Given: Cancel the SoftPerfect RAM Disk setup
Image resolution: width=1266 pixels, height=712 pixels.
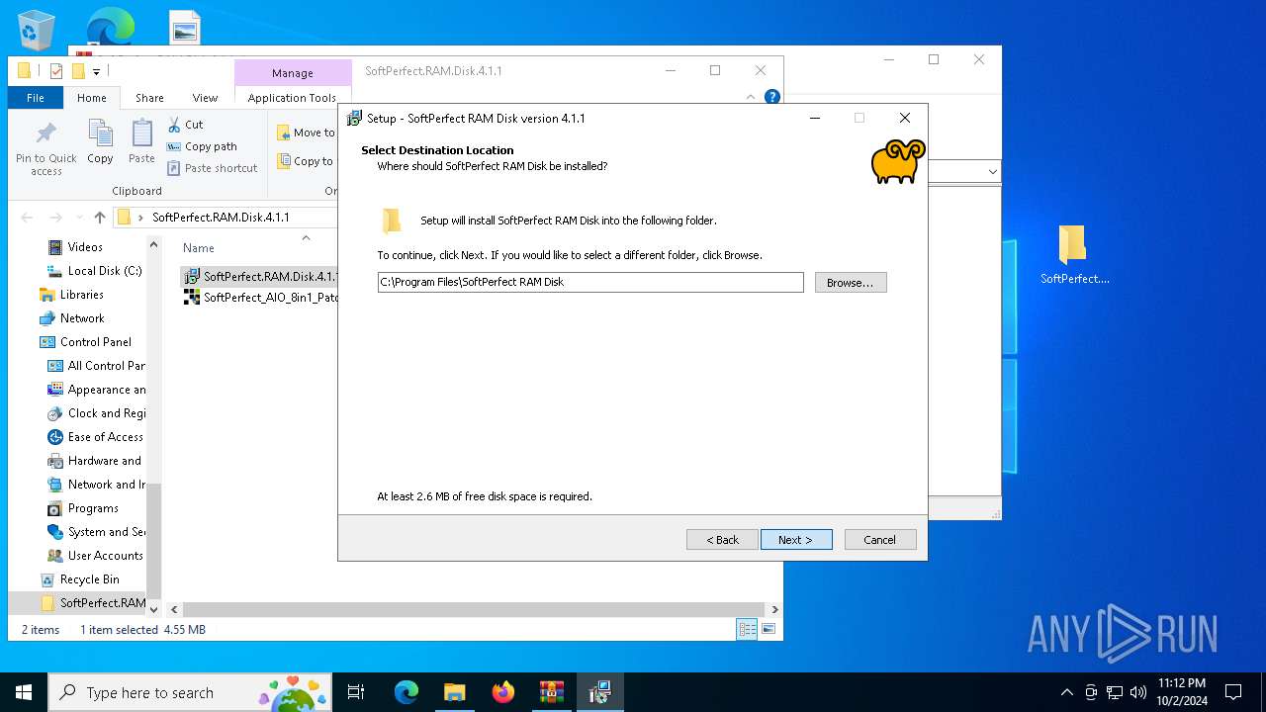Looking at the screenshot, I should point(880,540).
